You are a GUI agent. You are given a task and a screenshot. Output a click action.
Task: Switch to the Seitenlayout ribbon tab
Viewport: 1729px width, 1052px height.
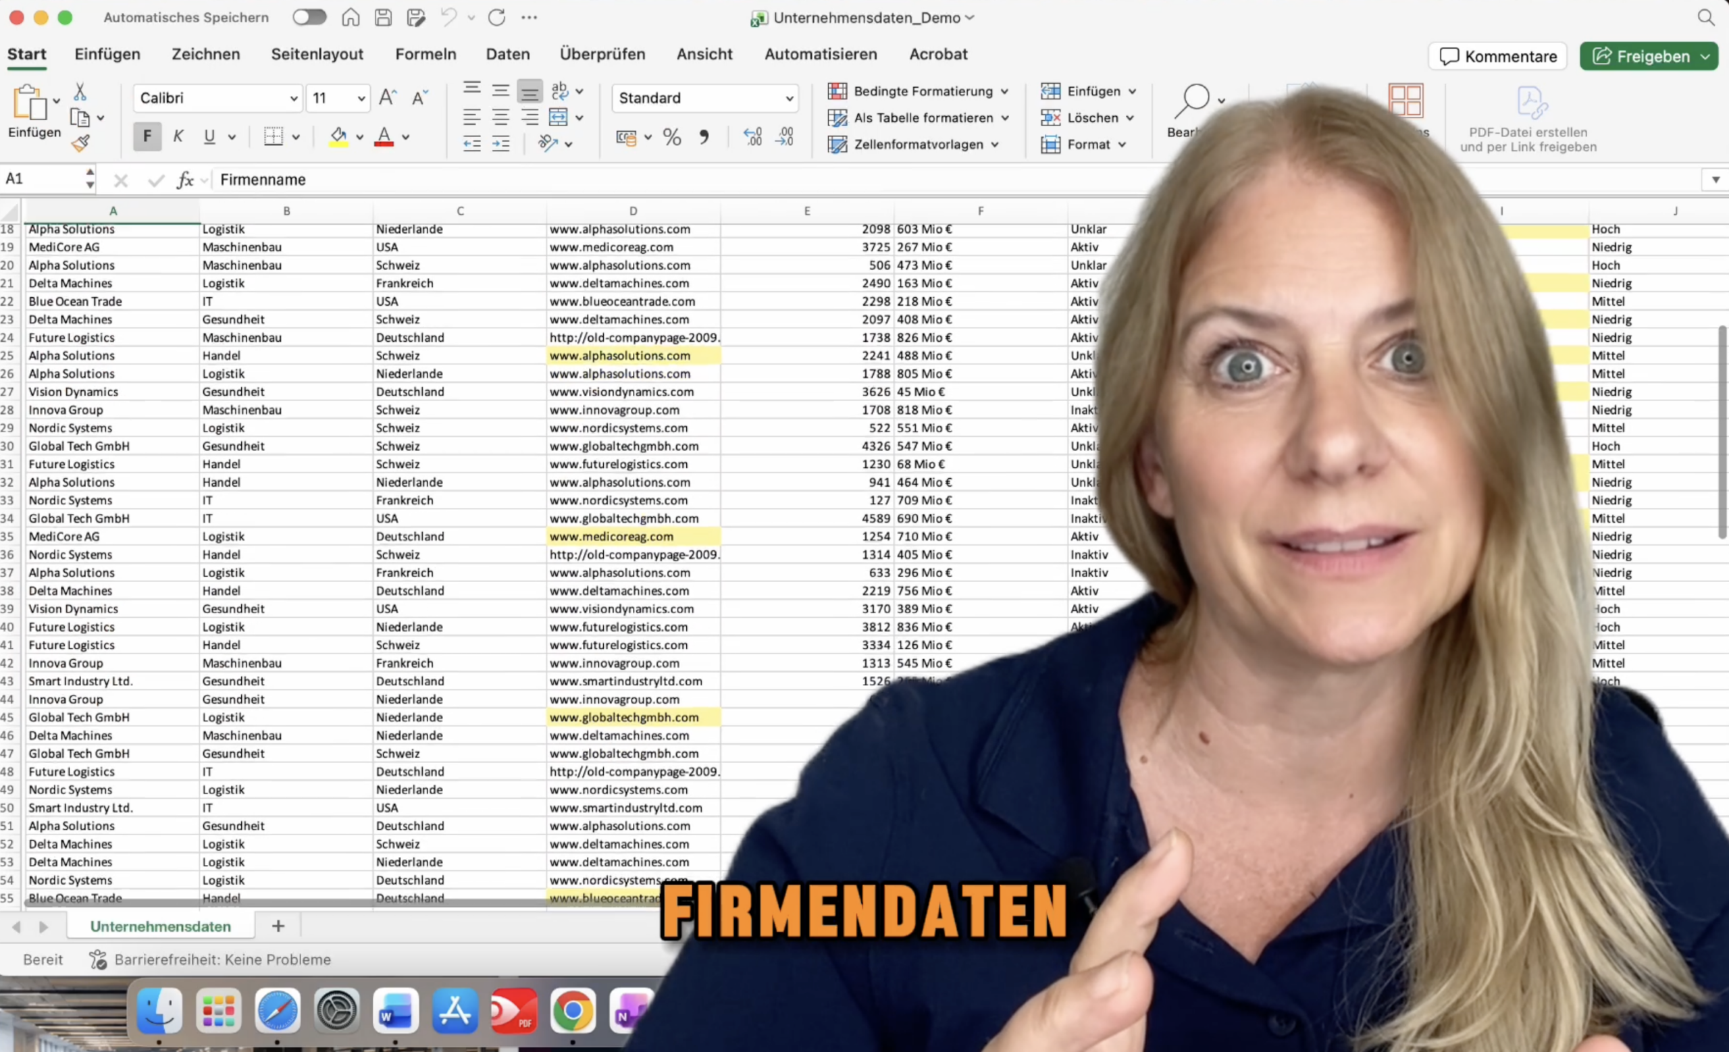[x=317, y=54]
